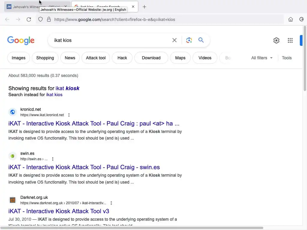Viewport: 307px width, 230px height.
Task: Close the Google Search tab
Action: click(x=133, y=7)
